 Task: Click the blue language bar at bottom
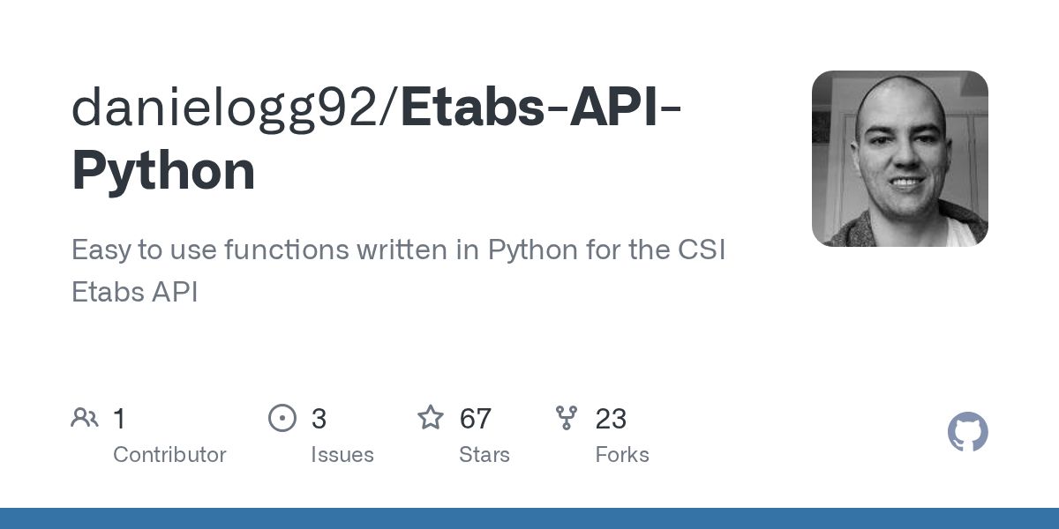tap(529, 518)
